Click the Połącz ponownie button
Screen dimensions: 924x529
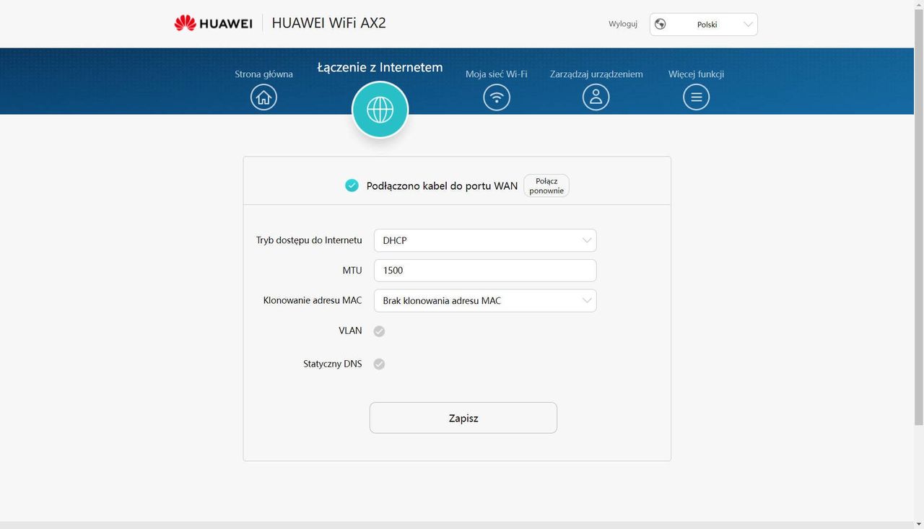point(546,185)
